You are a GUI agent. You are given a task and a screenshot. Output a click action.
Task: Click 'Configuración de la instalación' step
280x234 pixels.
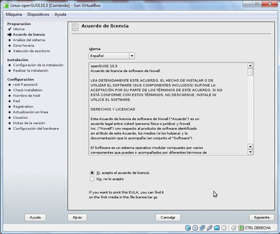coord(38,65)
